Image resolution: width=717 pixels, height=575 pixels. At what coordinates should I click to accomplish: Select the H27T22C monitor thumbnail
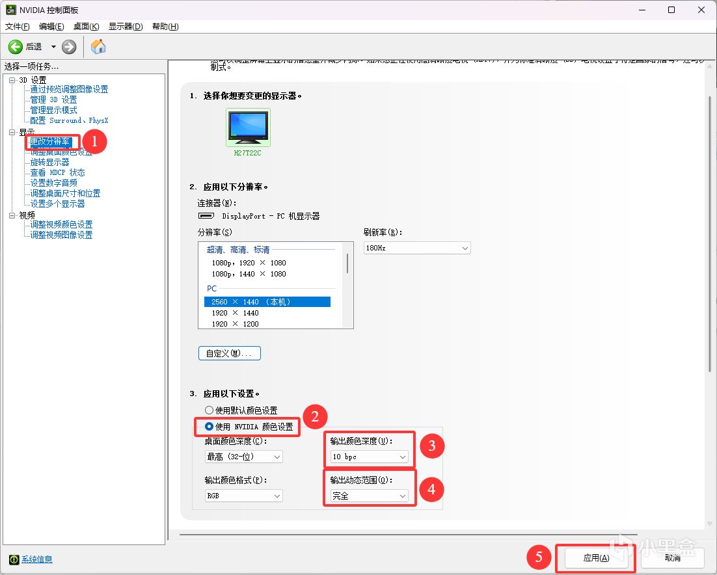coord(248,128)
